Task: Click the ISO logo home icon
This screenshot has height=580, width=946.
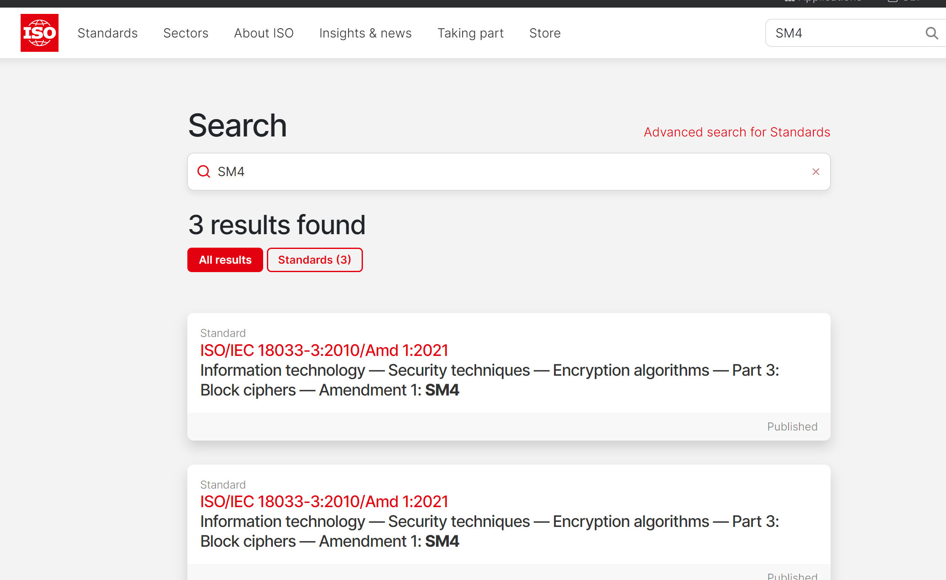Action: click(40, 33)
